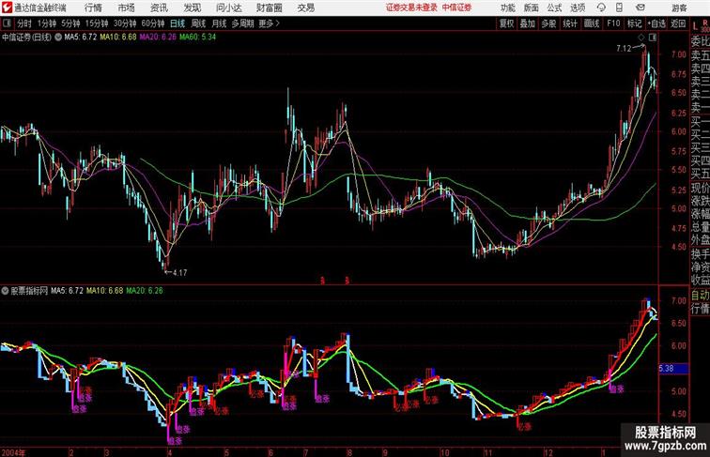Click the green MA60: 5.34 label
This screenshot has width=710, height=457.
click(x=197, y=38)
